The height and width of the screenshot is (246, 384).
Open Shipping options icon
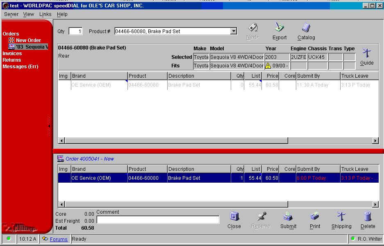pos(341,217)
